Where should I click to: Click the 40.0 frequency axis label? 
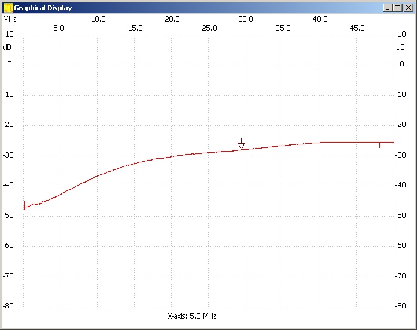(x=320, y=19)
